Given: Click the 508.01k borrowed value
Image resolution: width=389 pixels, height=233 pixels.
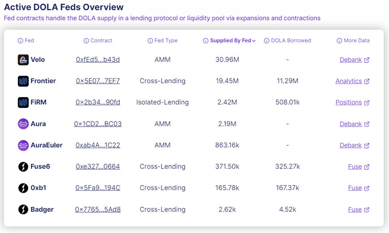Looking at the screenshot, I should pyautogui.click(x=288, y=102).
